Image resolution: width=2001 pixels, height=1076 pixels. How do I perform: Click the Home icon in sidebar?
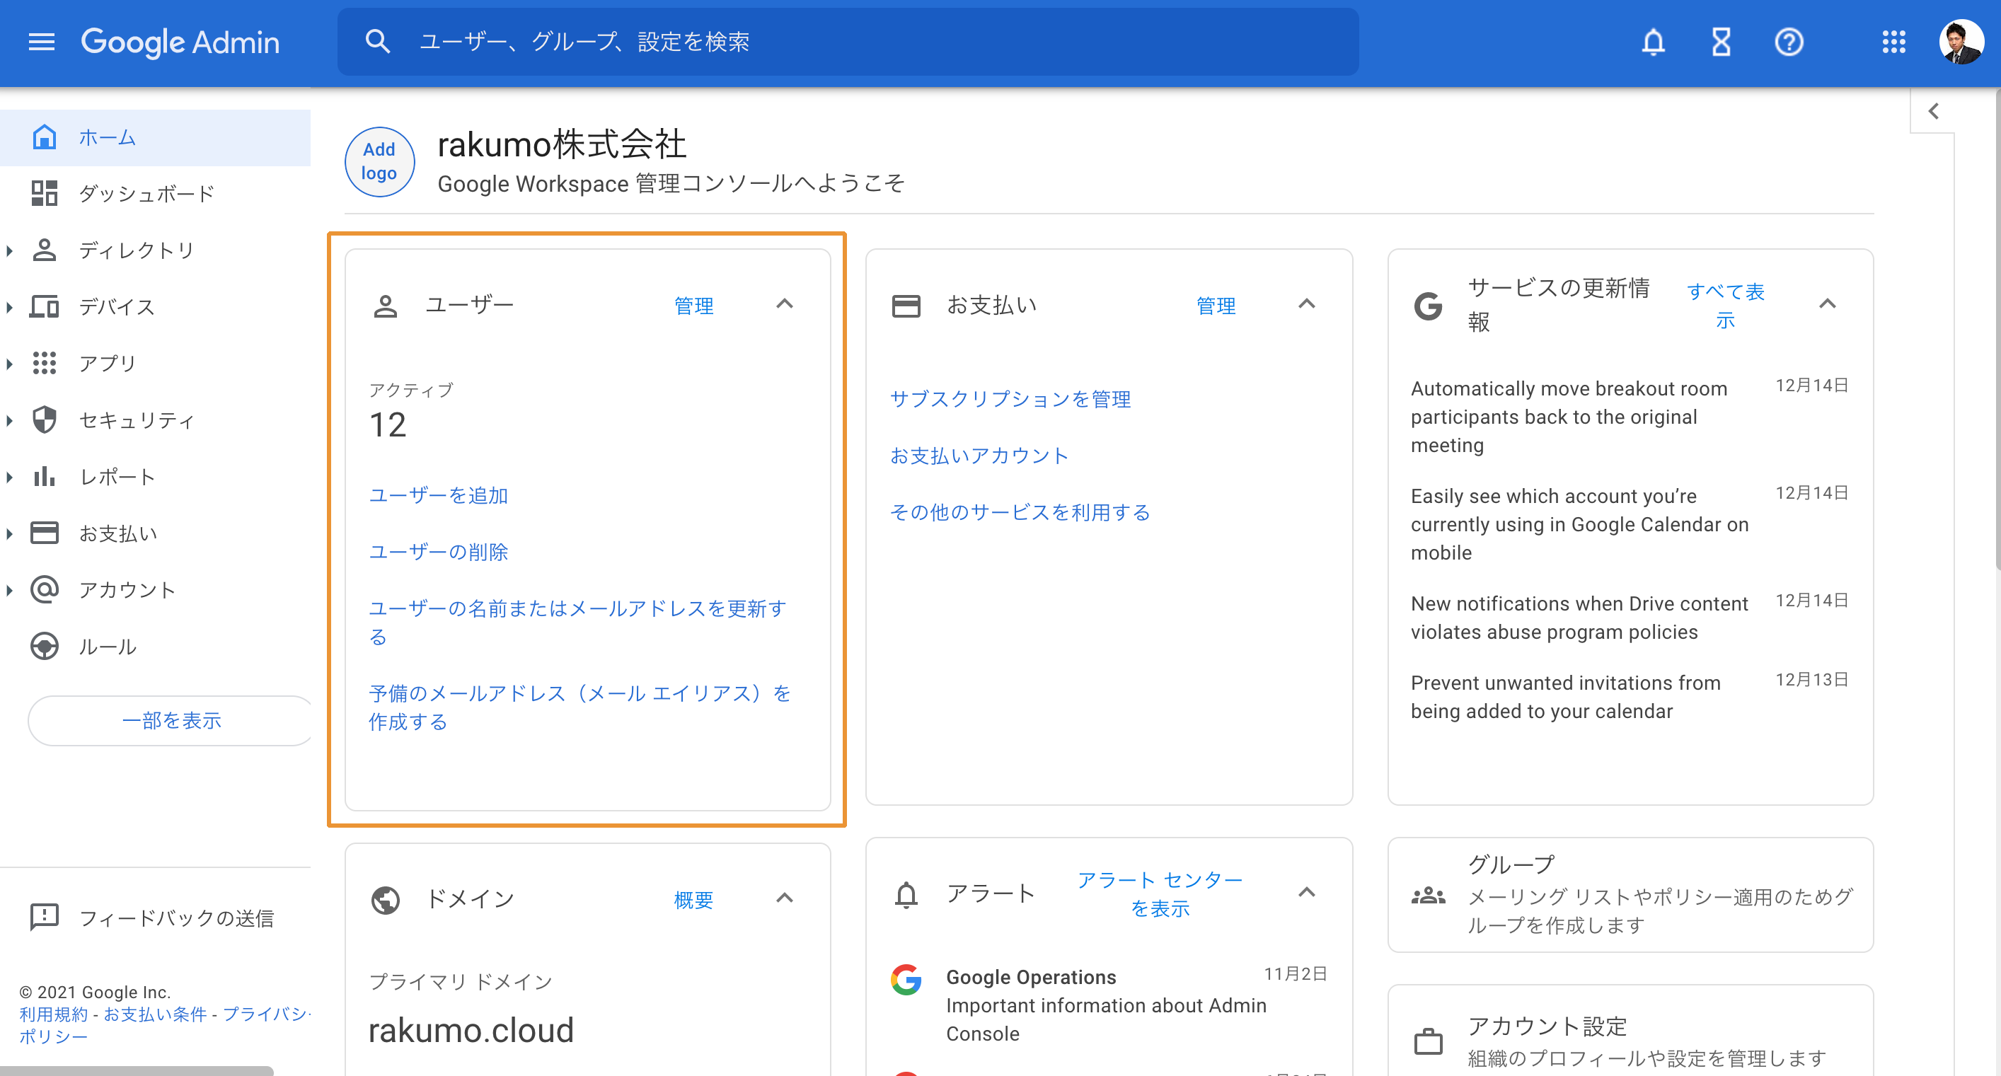pyautogui.click(x=45, y=137)
